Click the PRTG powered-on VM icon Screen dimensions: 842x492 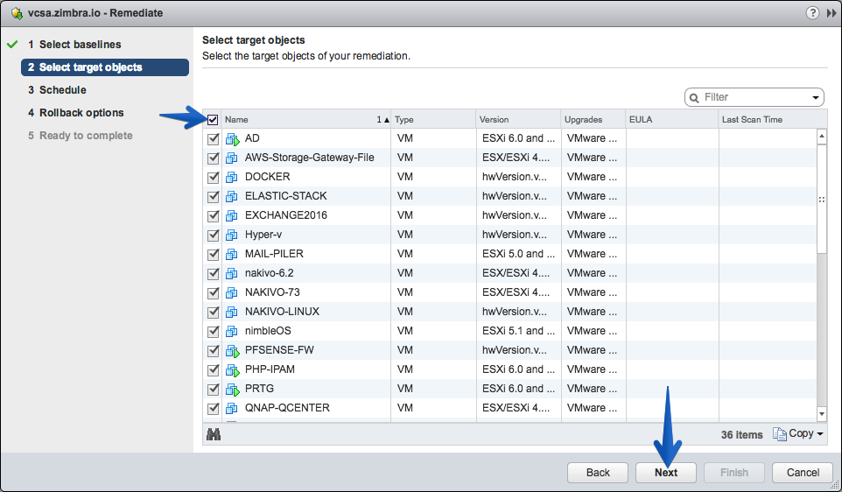point(232,390)
